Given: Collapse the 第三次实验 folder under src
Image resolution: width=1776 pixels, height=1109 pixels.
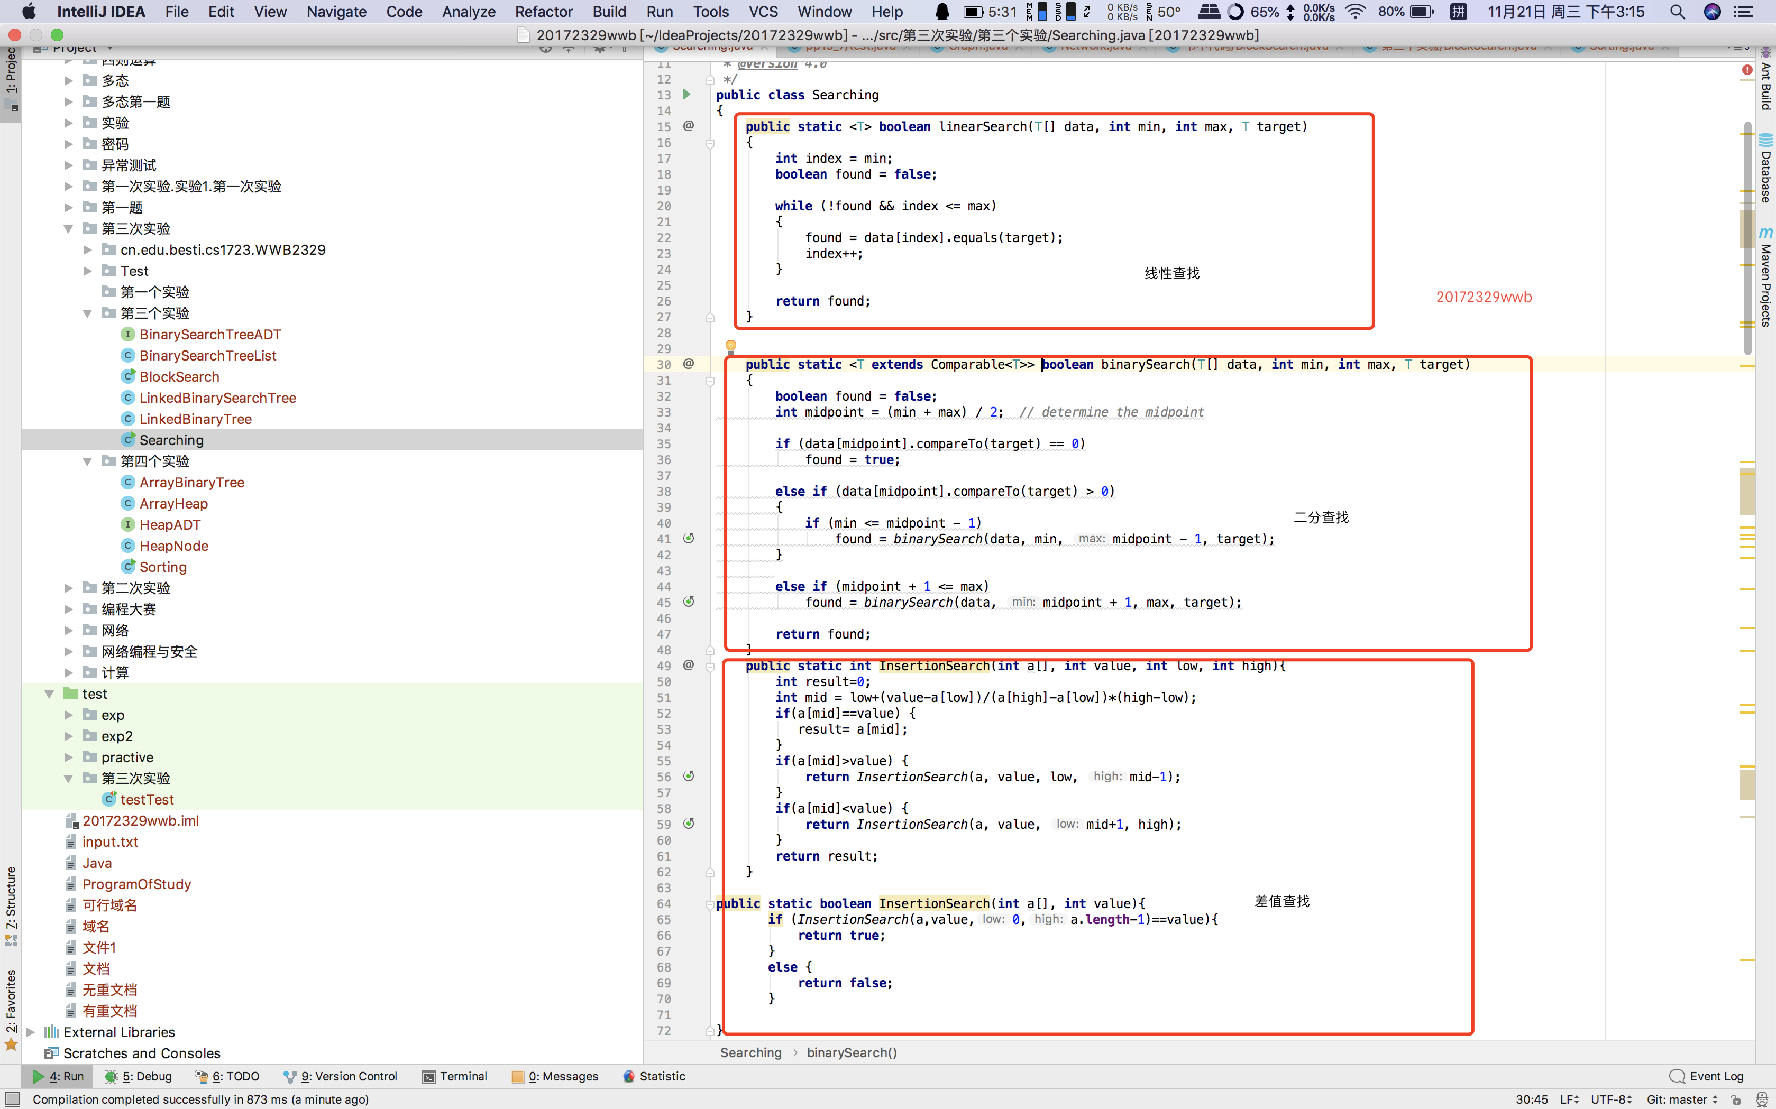Looking at the screenshot, I should 68,229.
